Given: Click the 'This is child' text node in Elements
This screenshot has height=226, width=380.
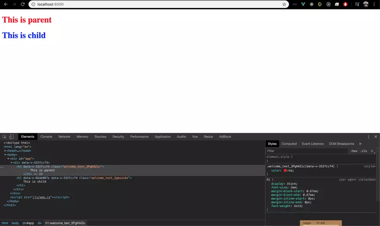Looking at the screenshot, I should 35,182.
